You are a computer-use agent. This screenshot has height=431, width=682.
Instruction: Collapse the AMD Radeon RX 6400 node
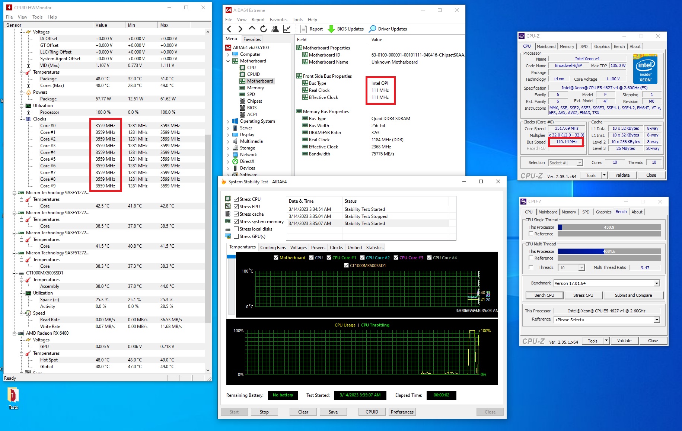15,333
